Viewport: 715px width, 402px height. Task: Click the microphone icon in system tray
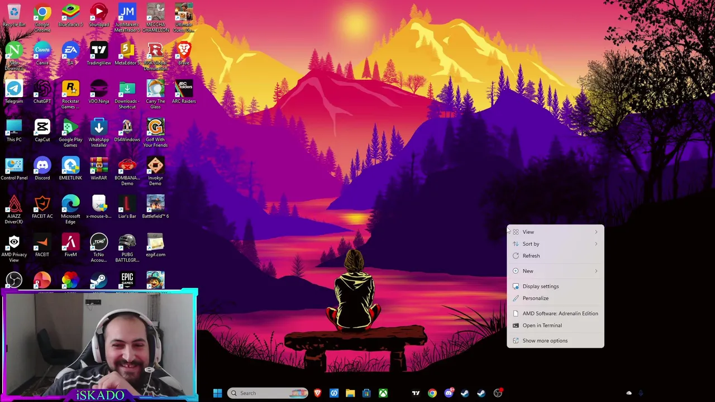click(x=641, y=393)
